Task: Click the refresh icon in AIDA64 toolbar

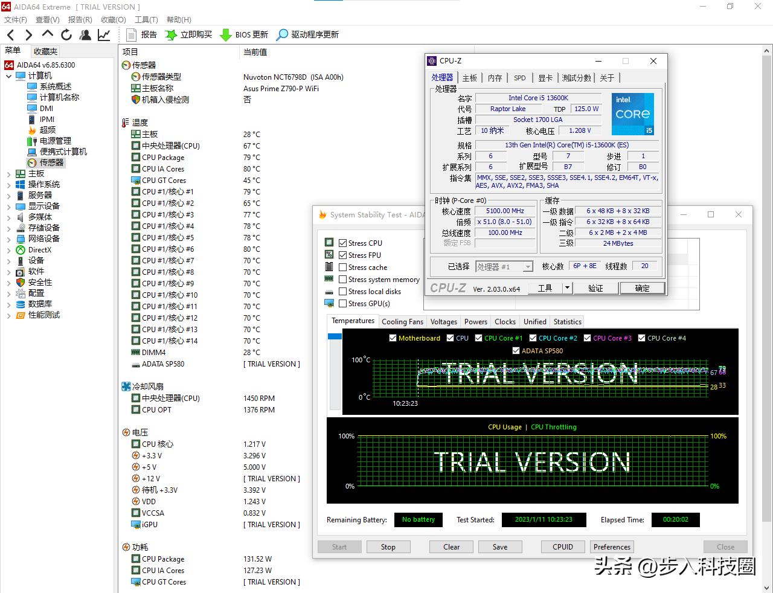Action: (66, 34)
